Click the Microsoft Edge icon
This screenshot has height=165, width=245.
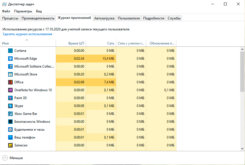pos(10,59)
